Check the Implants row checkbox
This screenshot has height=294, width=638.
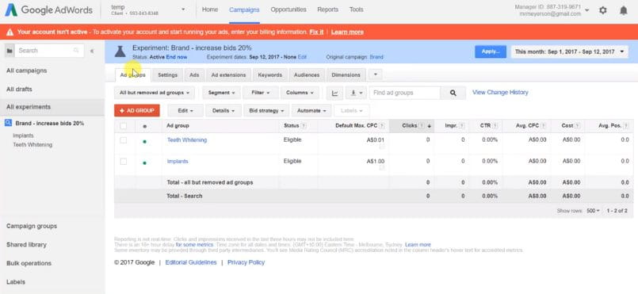[x=124, y=162]
